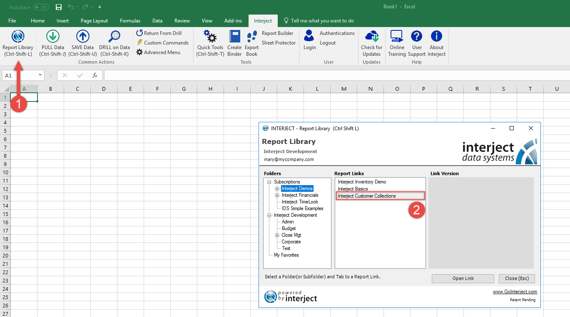The image size is (570, 317).
Task: Open Quick Tools gear icon
Action: (x=210, y=37)
